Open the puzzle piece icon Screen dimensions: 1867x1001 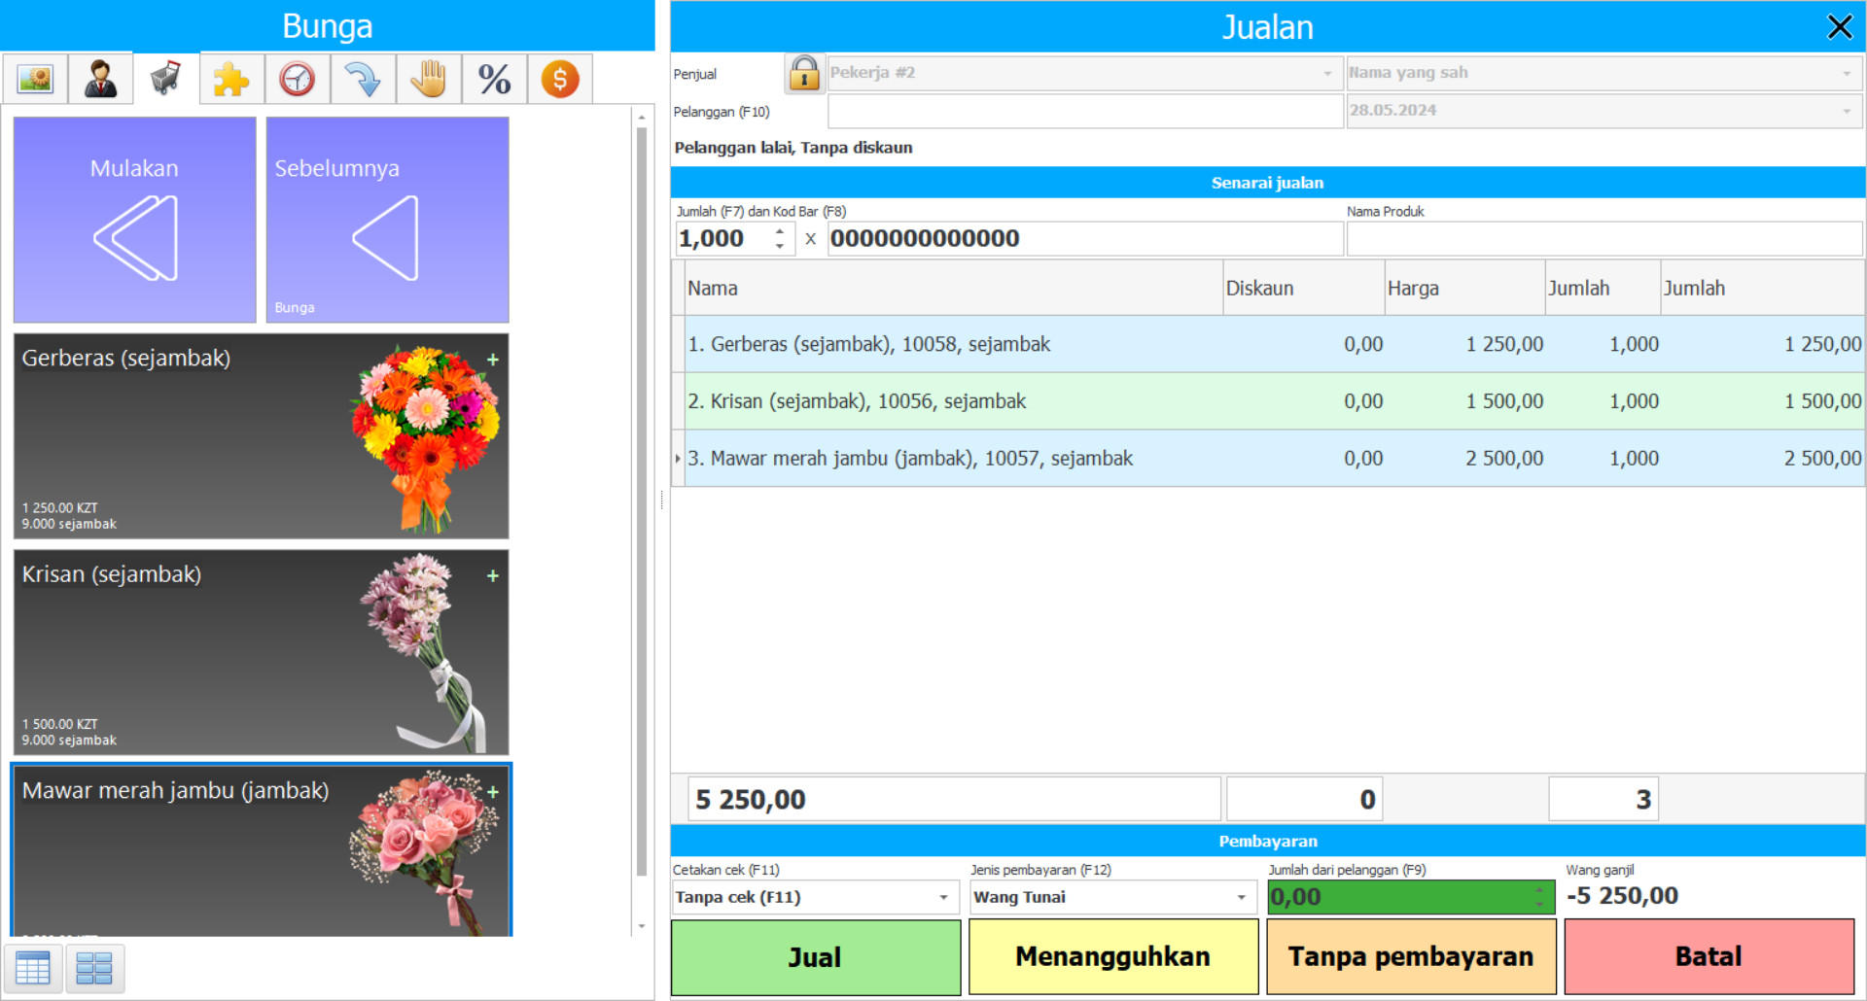tap(230, 78)
